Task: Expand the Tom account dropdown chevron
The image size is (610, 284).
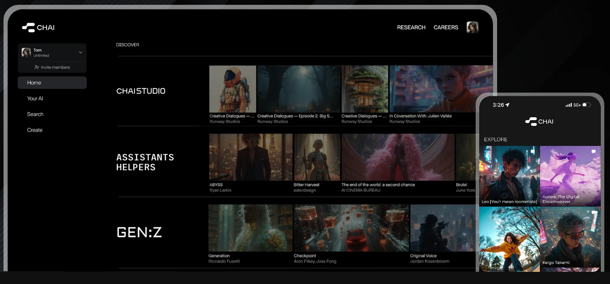Action: click(x=80, y=52)
